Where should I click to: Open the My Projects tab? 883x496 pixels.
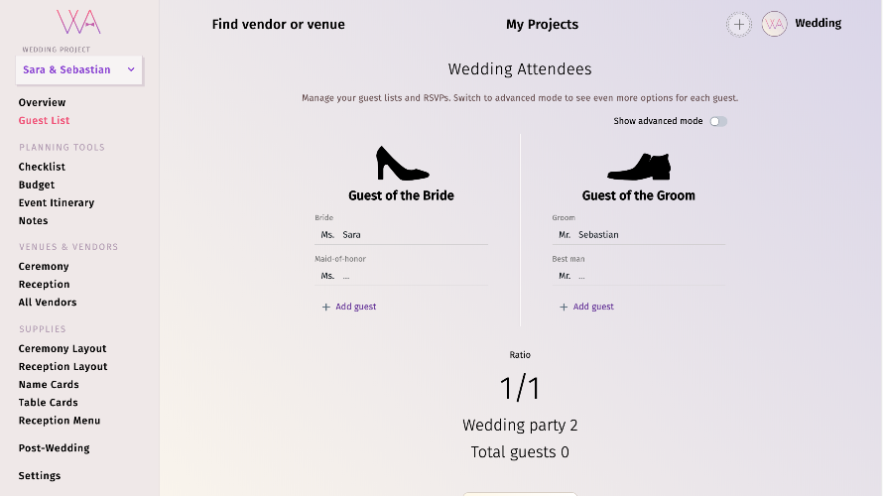coord(542,24)
